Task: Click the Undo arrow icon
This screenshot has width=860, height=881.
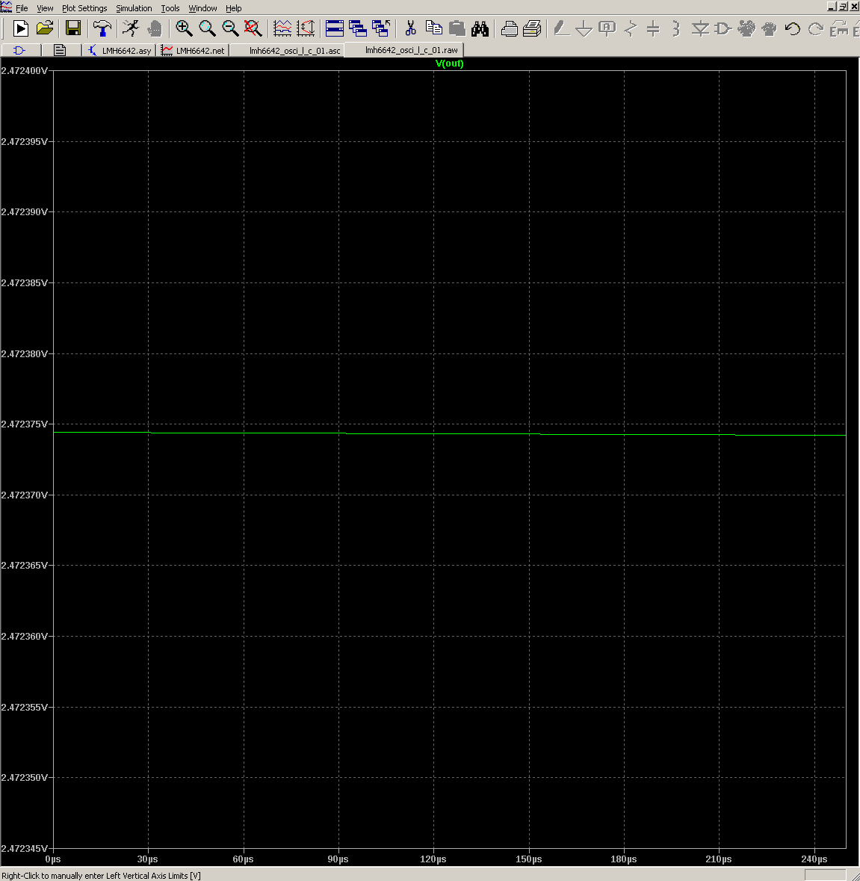Action: click(793, 28)
